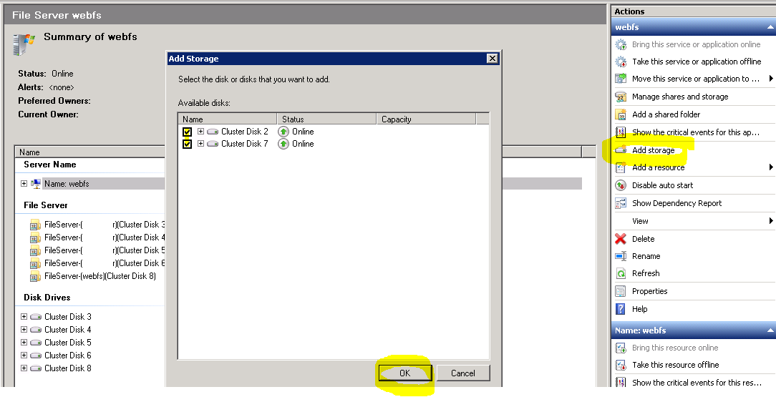Screen dimensions: 776x397
Task: Click Rename in Actions pane
Action: click(x=646, y=256)
